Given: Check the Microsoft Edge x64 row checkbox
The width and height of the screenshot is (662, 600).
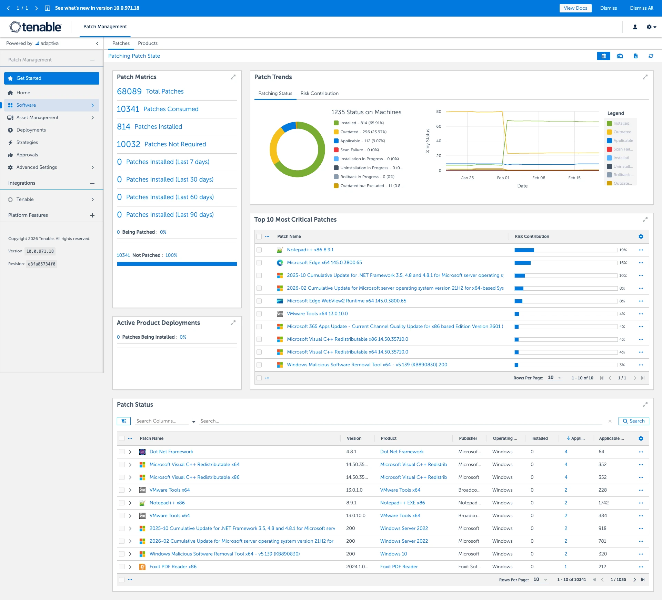Looking at the screenshot, I should click(x=259, y=263).
